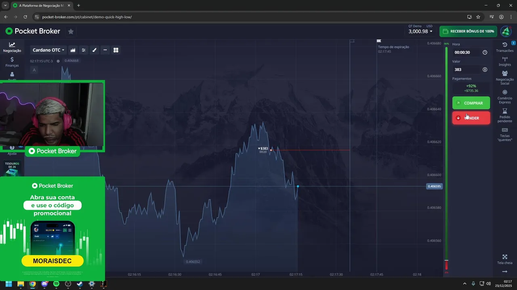Click the $383 trade marker on chart
517x290 pixels.
pyautogui.click(x=263, y=150)
